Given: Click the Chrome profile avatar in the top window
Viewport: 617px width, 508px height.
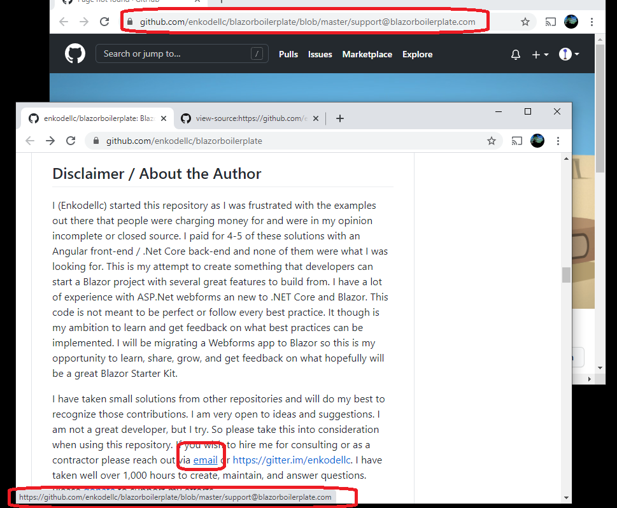Looking at the screenshot, I should [x=571, y=21].
